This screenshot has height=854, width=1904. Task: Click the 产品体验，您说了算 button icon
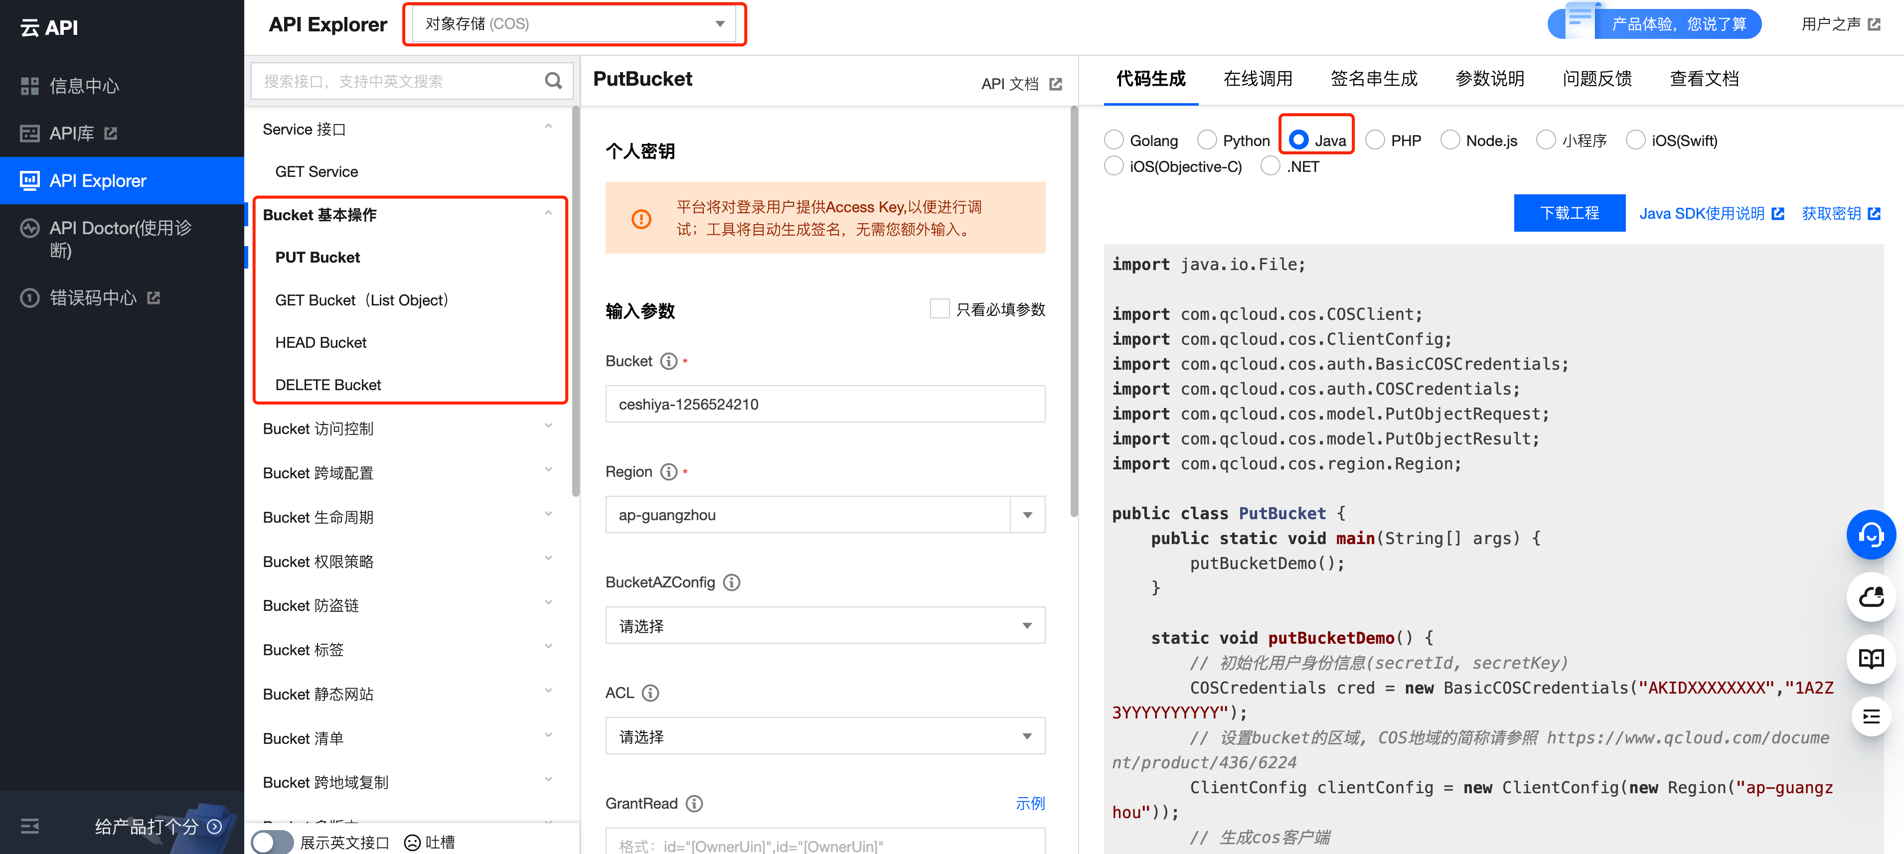[1574, 23]
